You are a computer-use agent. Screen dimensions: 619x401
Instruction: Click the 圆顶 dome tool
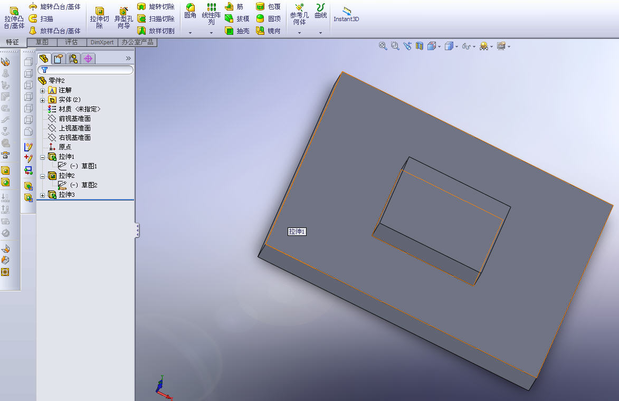(x=269, y=18)
